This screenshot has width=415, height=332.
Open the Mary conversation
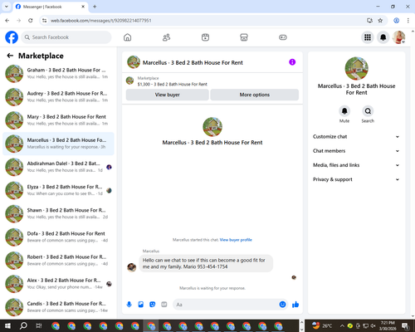coord(58,120)
